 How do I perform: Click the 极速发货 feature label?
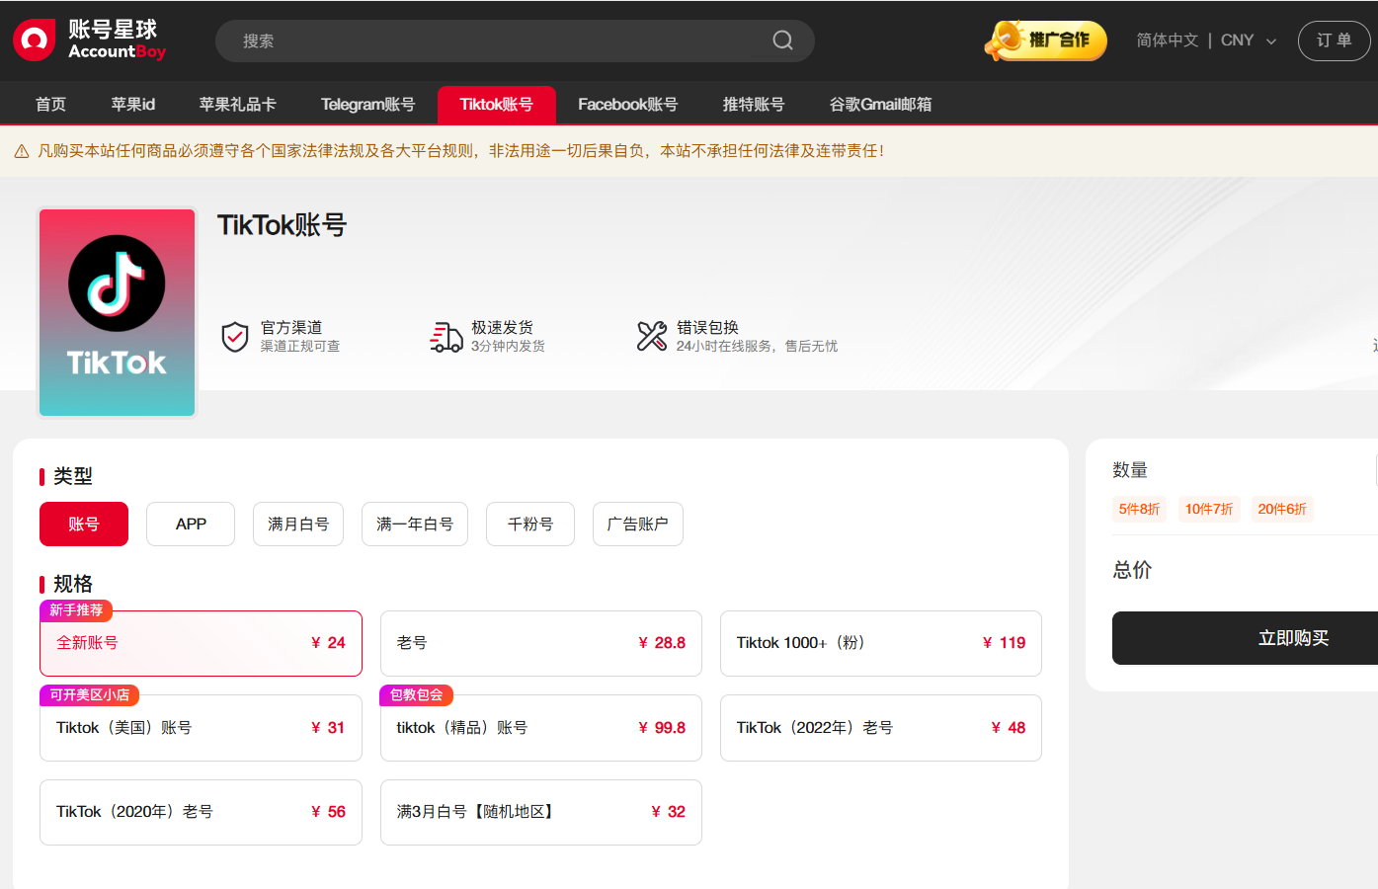click(x=502, y=327)
